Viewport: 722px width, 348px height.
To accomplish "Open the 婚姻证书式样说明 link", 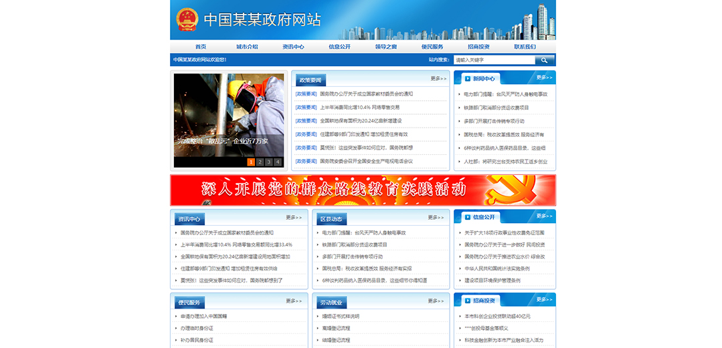I will coord(341,317).
